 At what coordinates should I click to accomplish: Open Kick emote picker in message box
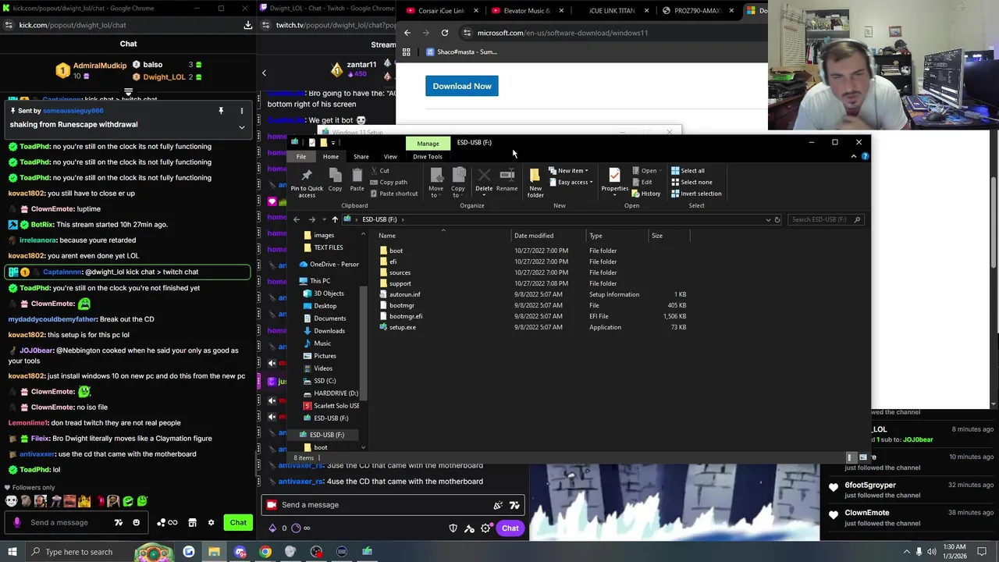[136, 522]
